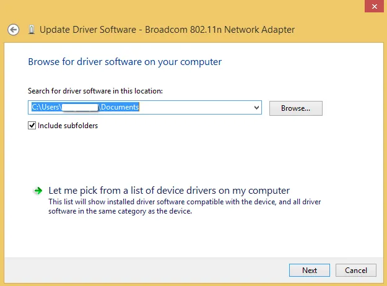
Task: Click the C:\Users part of the path
Action: click(46, 107)
